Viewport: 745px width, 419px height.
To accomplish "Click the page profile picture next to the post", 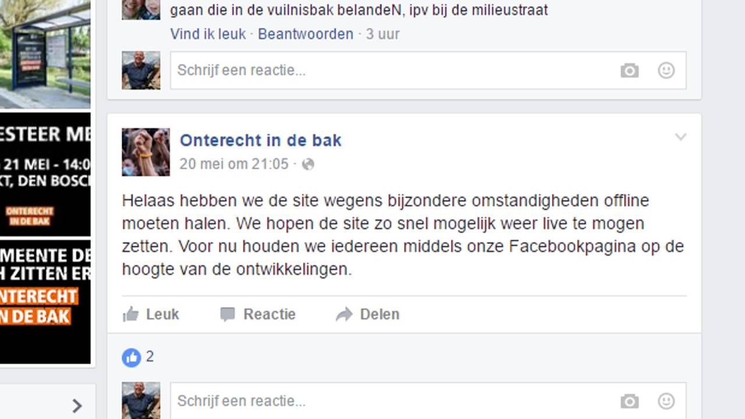I will [145, 151].
